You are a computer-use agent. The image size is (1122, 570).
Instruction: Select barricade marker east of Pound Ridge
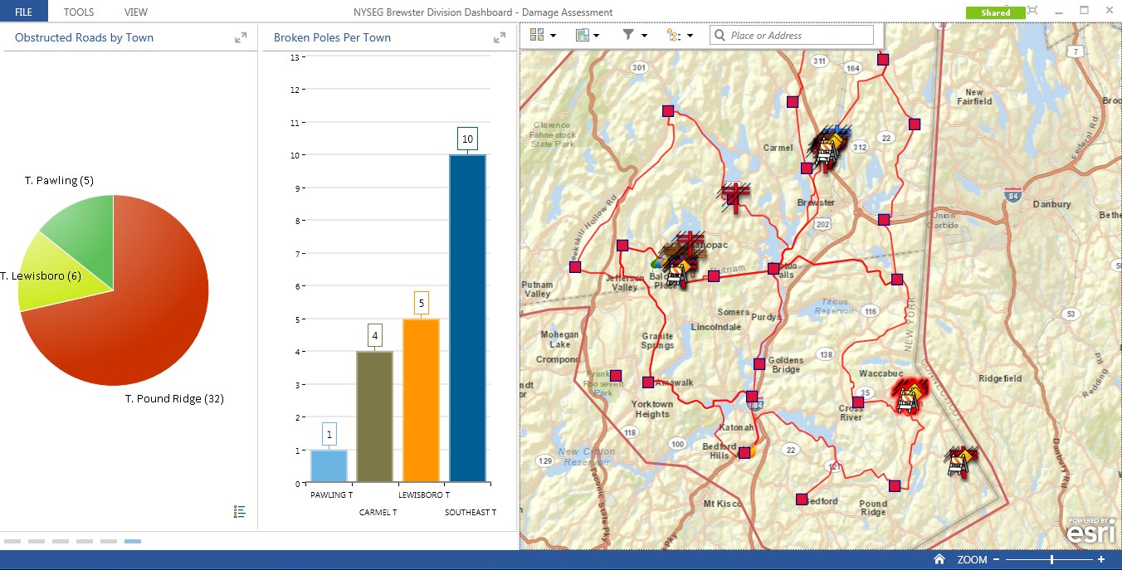(960, 461)
